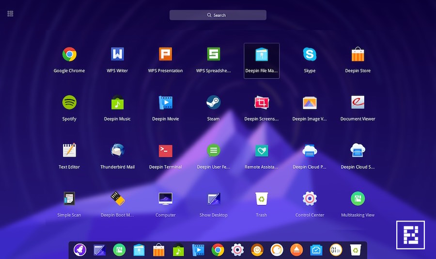The width and height of the screenshot is (436, 259).
Task: Open the Deepin Store dock icon
Action: (x=159, y=250)
